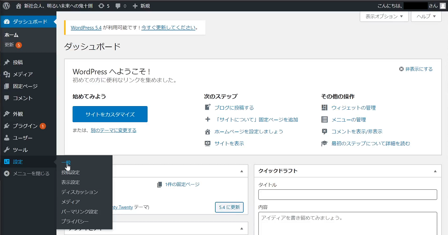This screenshot has height=235, width=448.
Task: Open the ヘルプ dropdown
Action: point(426,16)
